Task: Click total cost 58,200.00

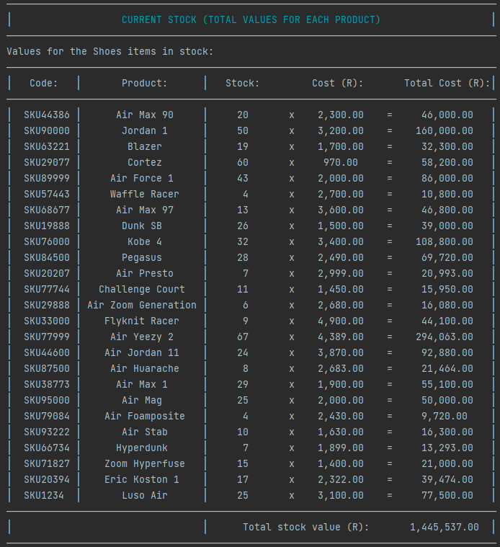Action: coord(447,163)
